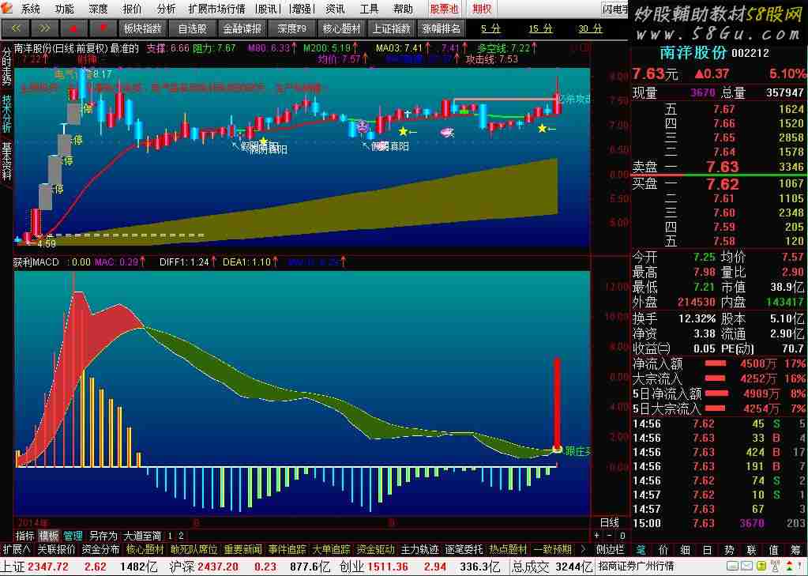The height and width of the screenshot is (576, 808).
Task: Open the 日线 period selector
Action: coord(610,523)
